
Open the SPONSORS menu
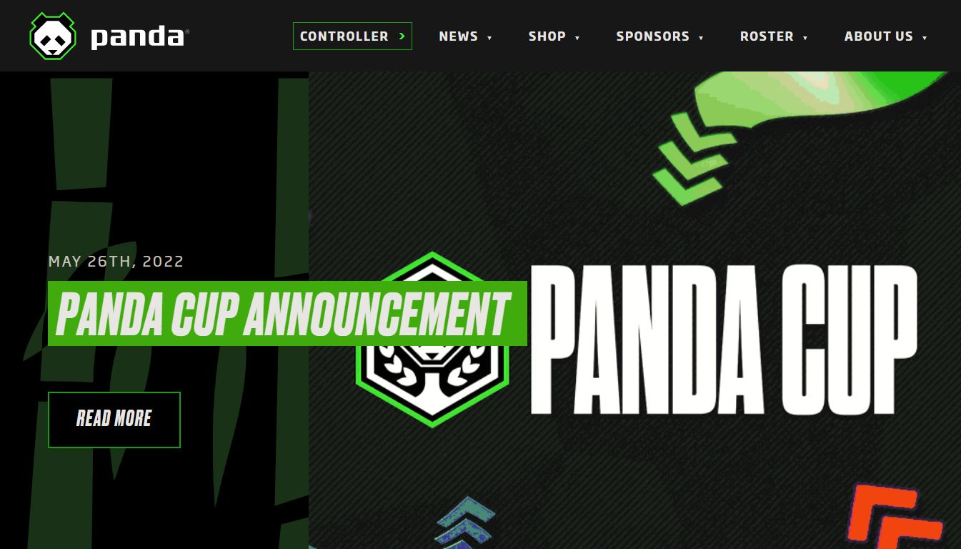(x=653, y=36)
